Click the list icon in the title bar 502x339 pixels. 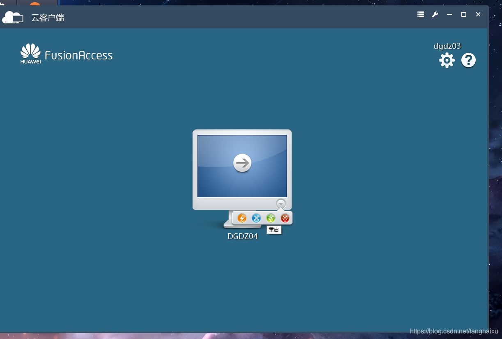(421, 14)
